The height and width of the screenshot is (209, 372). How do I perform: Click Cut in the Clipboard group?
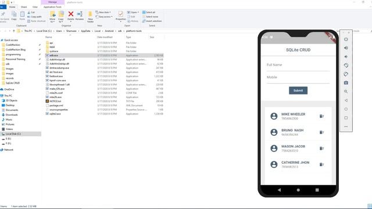tap(31, 12)
